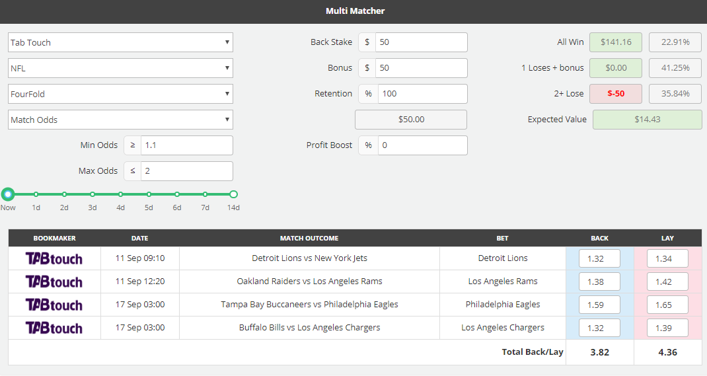Click lay odds 1.39 for Los Angeles Chargers
Viewport: 707px width, 376px height.
tap(668, 328)
